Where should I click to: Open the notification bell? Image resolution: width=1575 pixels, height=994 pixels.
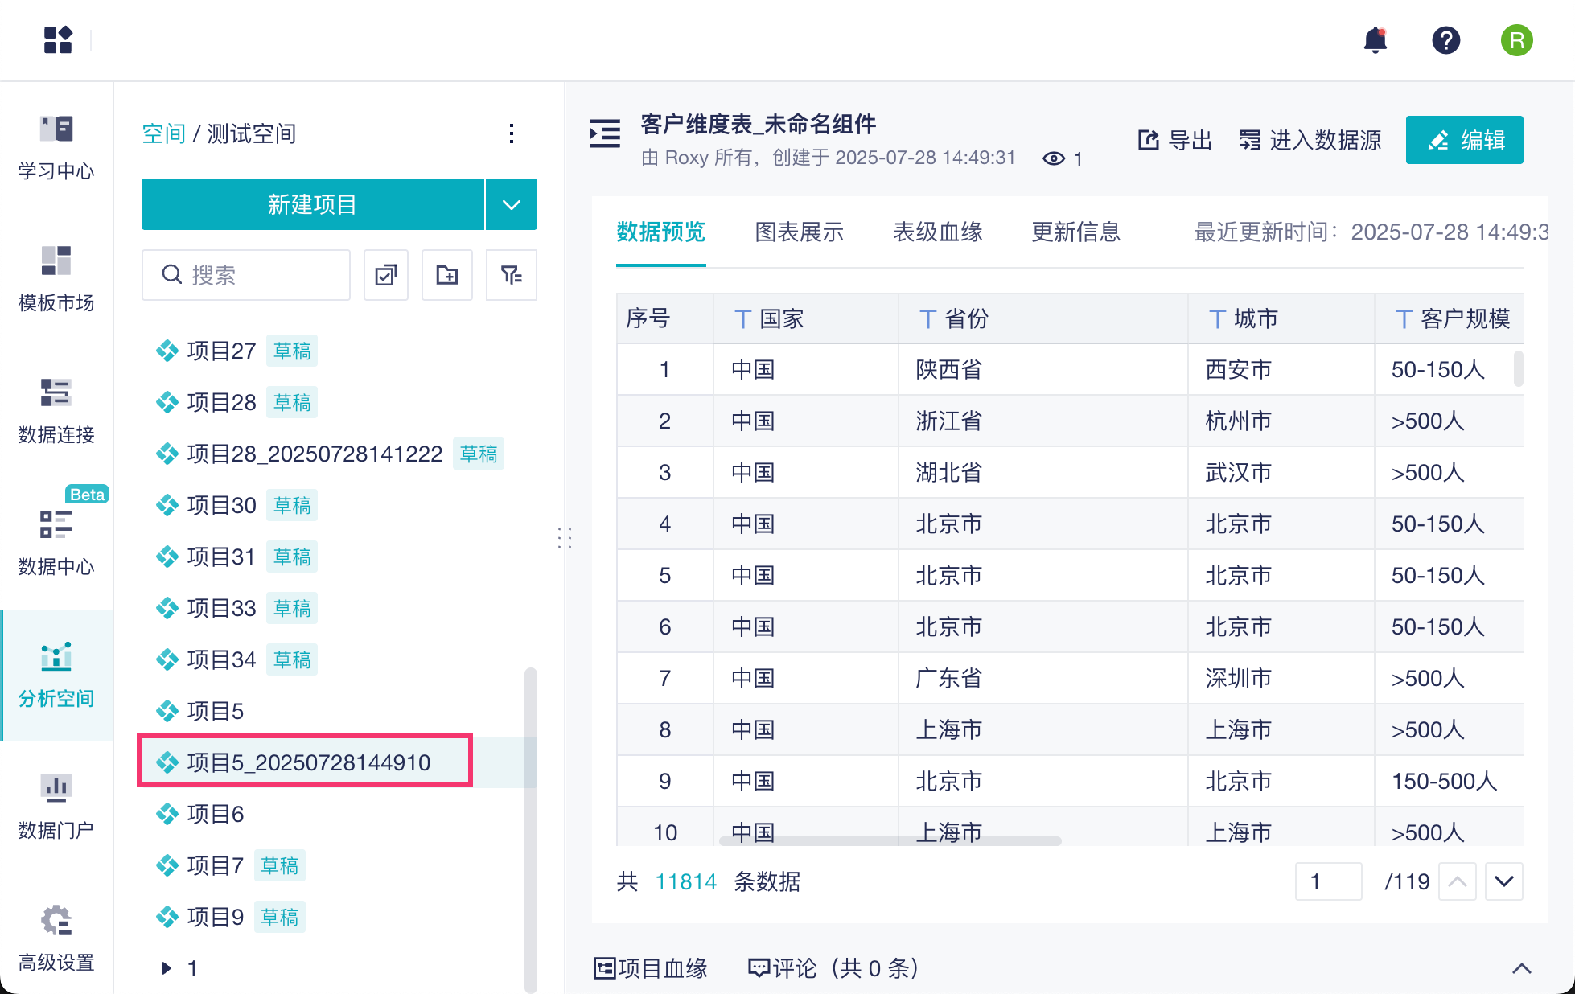coord(1376,40)
